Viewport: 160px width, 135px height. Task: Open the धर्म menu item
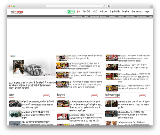click(x=147, y=11)
